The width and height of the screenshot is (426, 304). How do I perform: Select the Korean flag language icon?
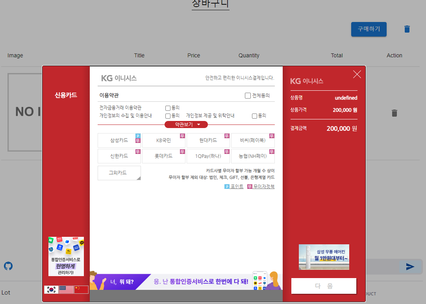pyautogui.click(x=51, y=289)
